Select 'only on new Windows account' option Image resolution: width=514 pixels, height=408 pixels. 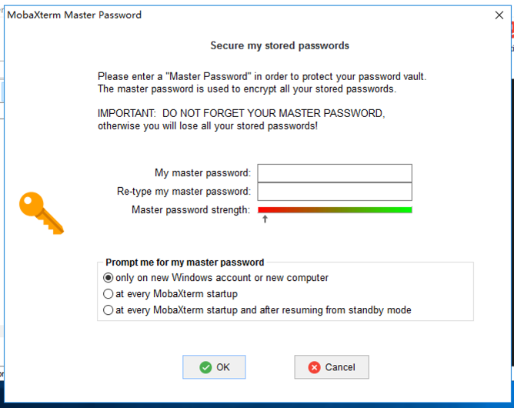coord(108,278)
